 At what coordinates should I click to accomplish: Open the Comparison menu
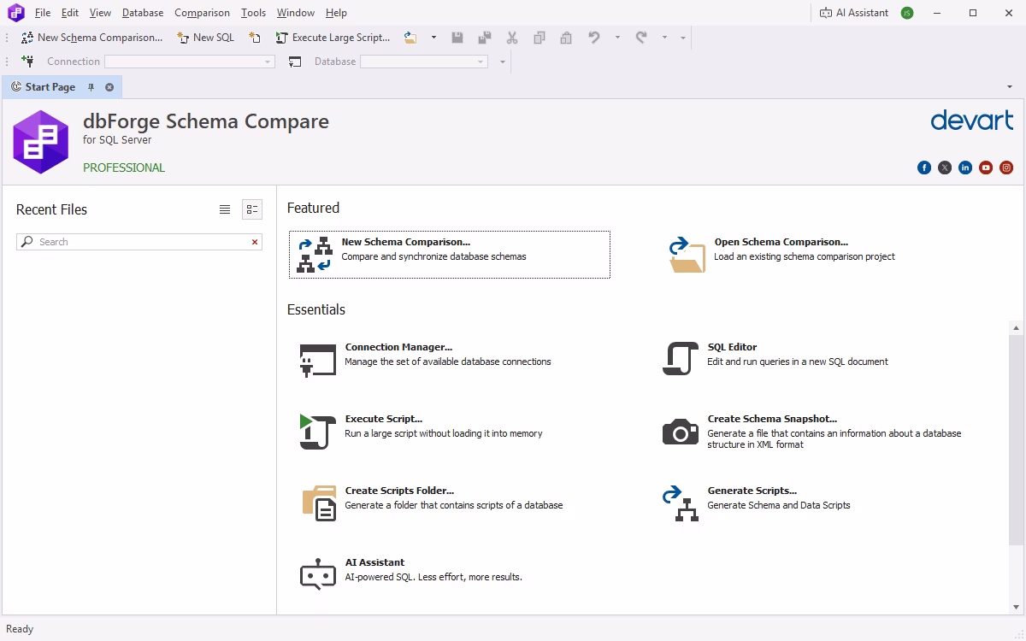point(202,13)
